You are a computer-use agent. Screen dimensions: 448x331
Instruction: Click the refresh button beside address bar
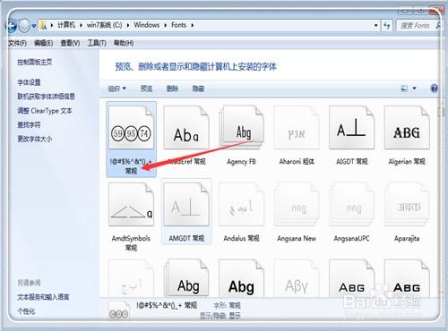387,25
